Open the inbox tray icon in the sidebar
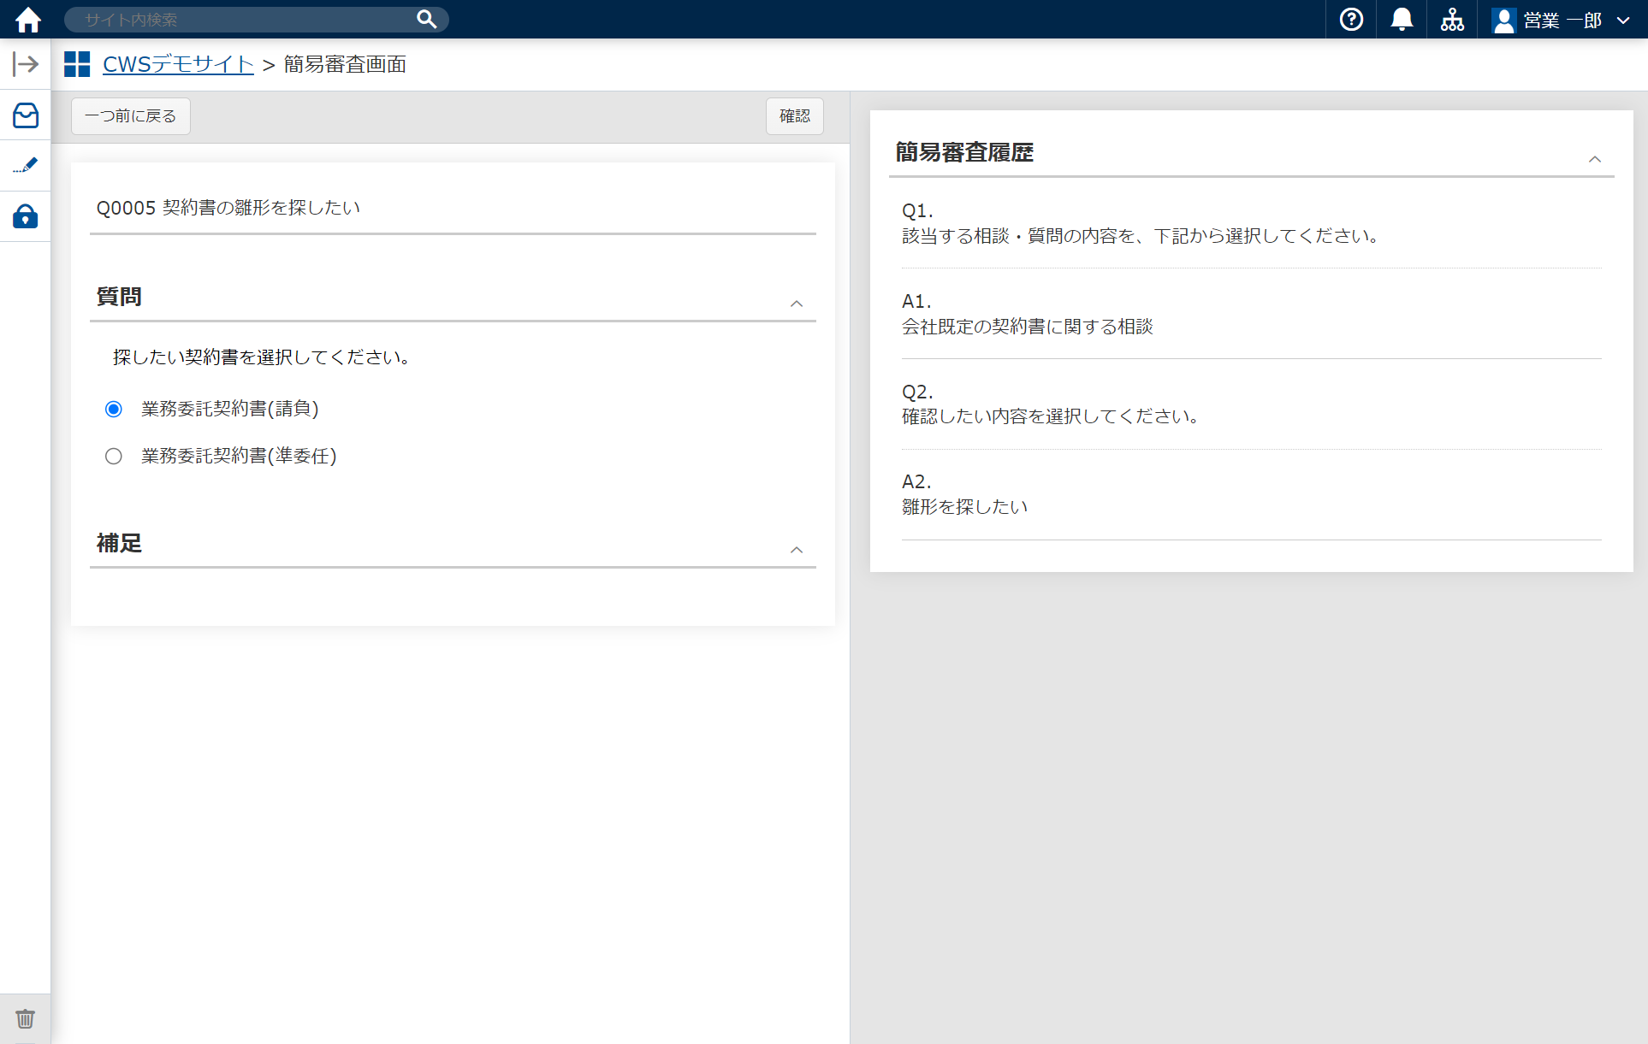The image size is (1648, 1044). 26,115
